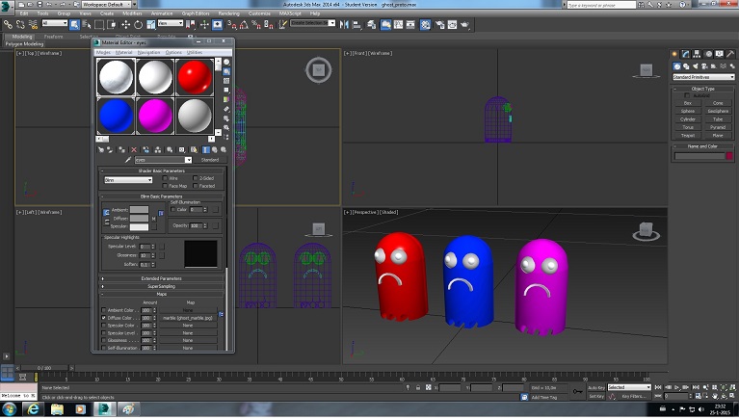Enable the Faceted checkbox
Viewport: 739px width, 419px height.
coord(196,186)
